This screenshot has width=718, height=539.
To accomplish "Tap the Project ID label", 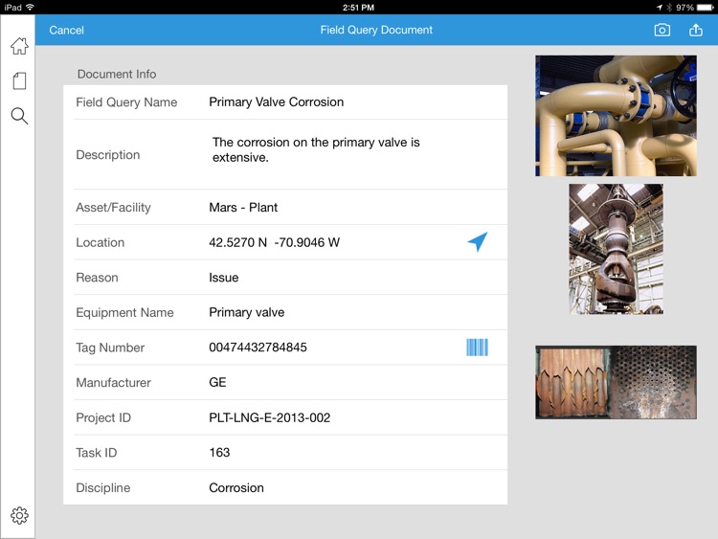I will click(x=103, y=417).
